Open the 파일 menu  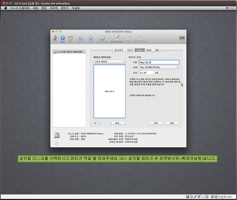click(x=35, y=8)
